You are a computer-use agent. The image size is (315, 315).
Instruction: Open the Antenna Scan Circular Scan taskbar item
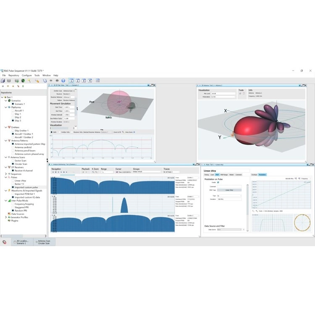click(x=44, y=242)
